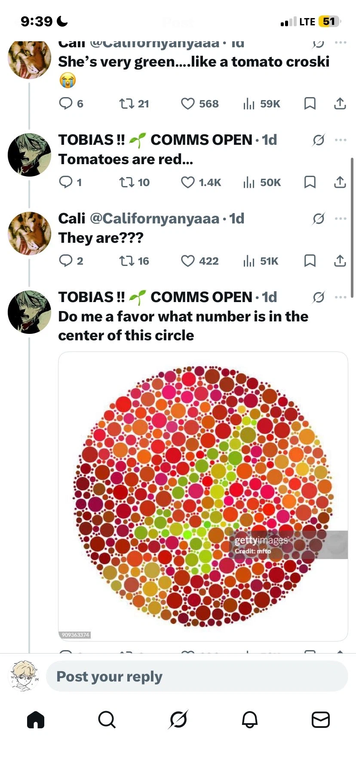Open more options on the color circle post
This screenshot has height=770, width=356.
tap(340, 297)
